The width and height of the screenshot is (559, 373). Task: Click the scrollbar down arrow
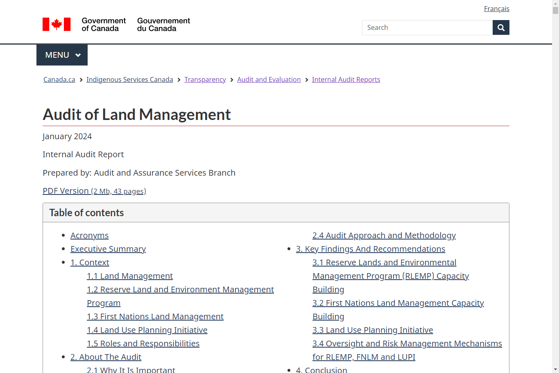coord(555,369)
